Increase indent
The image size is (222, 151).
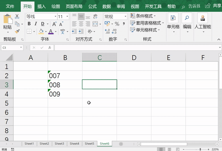(x=81, y=31)
